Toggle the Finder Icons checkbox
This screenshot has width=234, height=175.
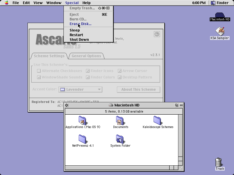(88, 71)
